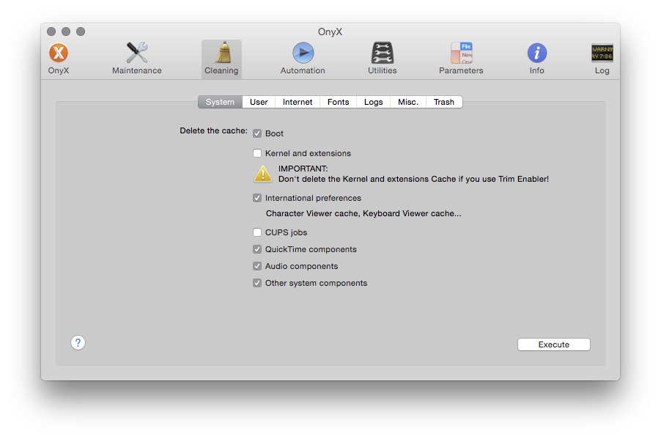
Task: Open help with the question mark button
Action: click(x=78, y=343)
